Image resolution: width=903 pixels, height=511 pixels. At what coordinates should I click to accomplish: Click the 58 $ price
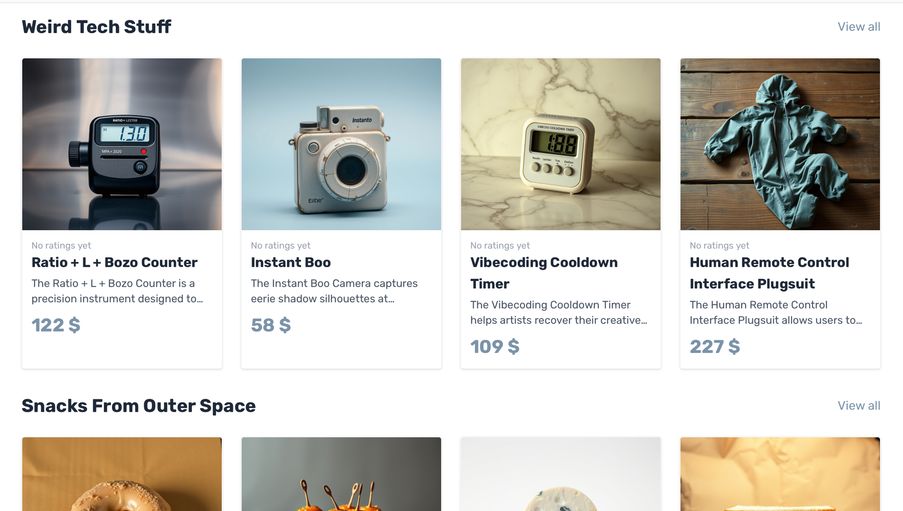(271, 325)
